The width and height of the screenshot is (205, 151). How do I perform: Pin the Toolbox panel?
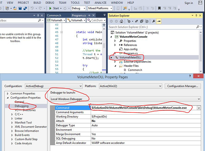[x=38, y=15]
